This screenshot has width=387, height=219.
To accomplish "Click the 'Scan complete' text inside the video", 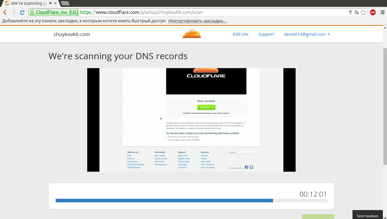I will tap(206, 101).
